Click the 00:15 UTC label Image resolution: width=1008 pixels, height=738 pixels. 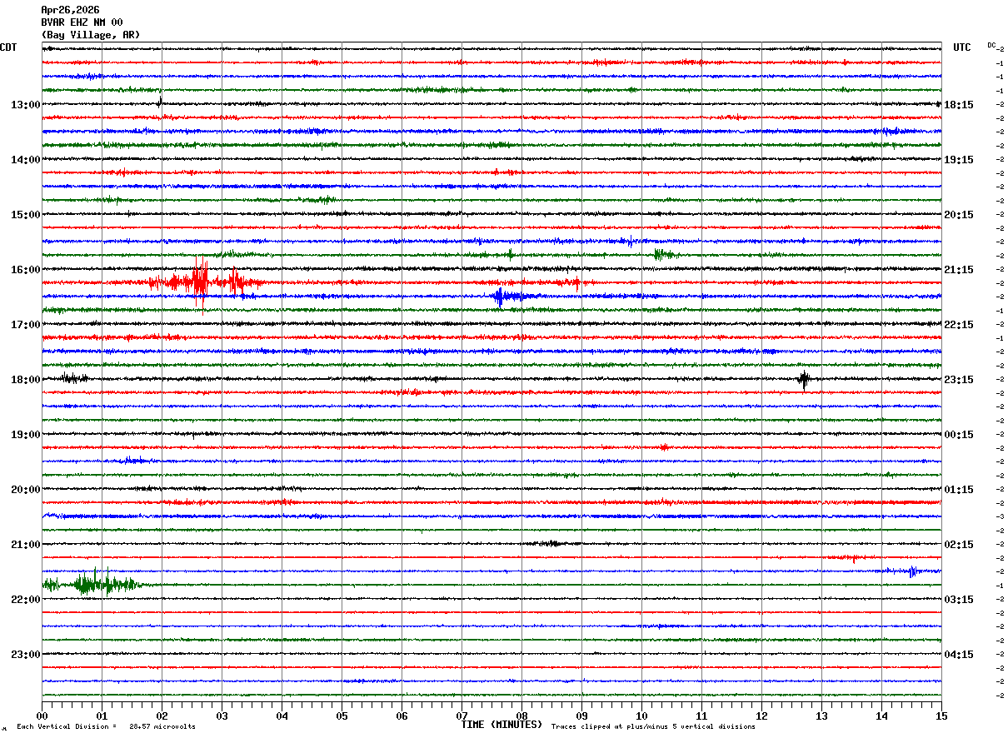coord(959,435)
